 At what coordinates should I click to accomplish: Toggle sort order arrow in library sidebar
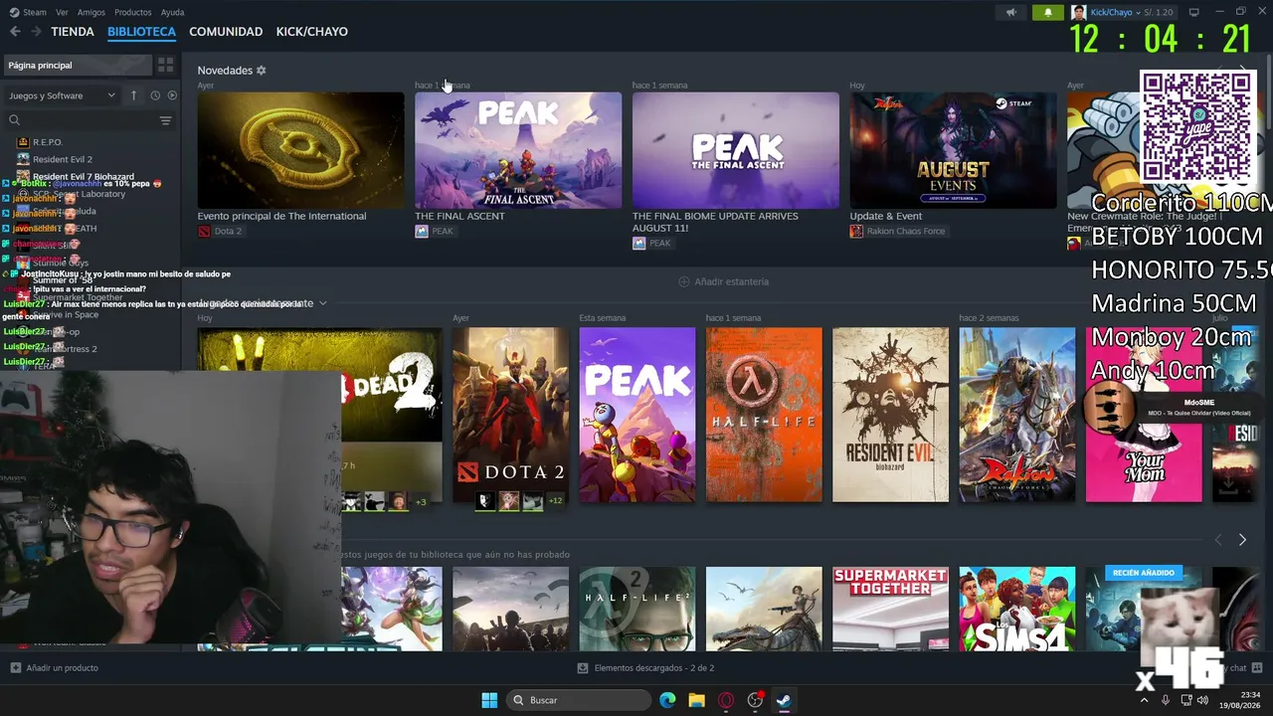pos(133,95)
